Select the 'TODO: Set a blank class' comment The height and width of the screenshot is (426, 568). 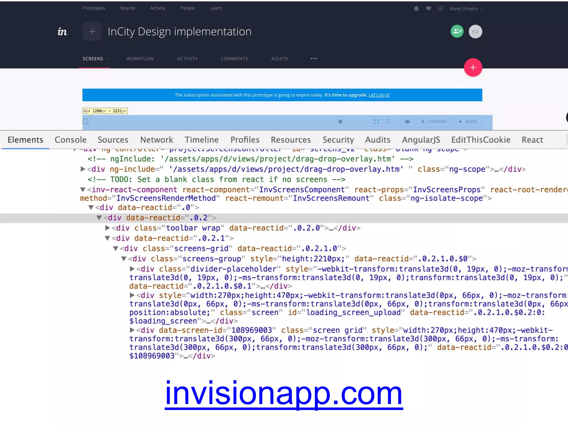216,179
